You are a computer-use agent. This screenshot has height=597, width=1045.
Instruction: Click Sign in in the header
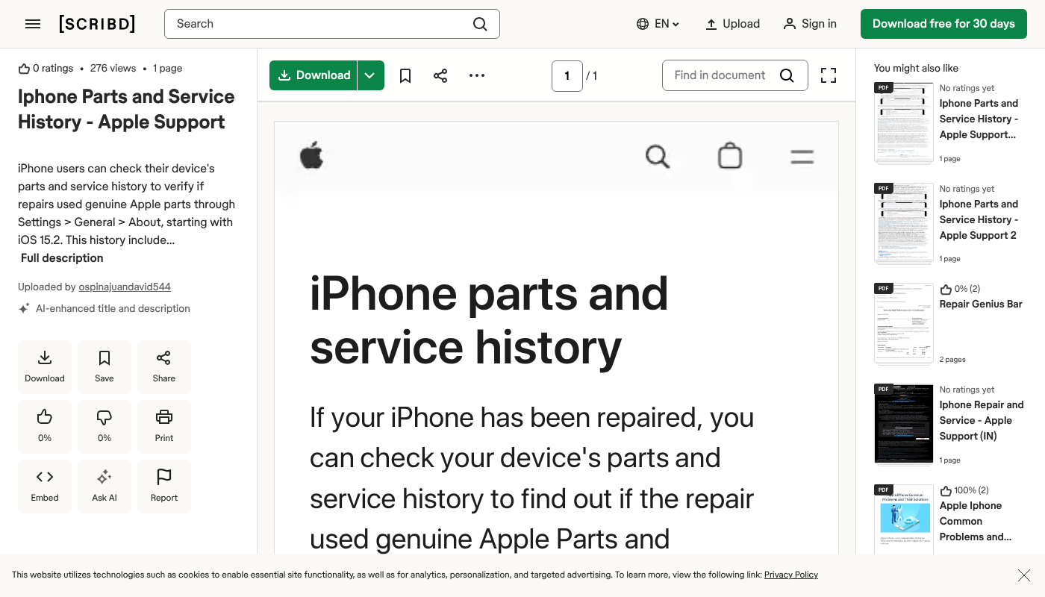810,24
